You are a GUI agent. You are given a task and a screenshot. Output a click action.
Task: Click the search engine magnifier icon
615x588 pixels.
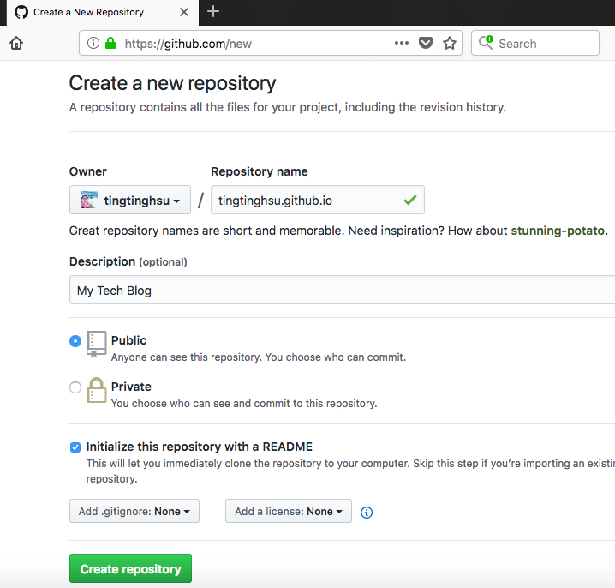[486, 42]
